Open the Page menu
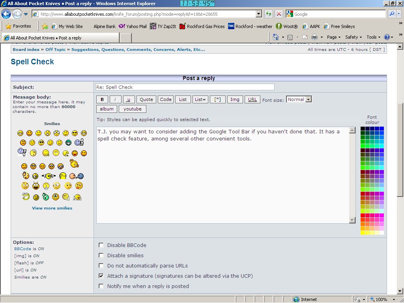 (x=334, y=37)
